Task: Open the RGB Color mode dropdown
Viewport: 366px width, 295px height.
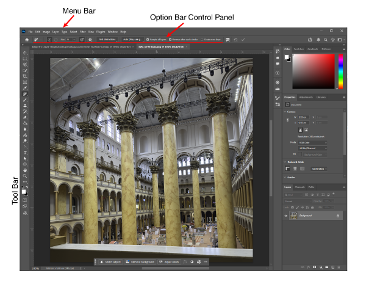Action: [x=312, y=142]
